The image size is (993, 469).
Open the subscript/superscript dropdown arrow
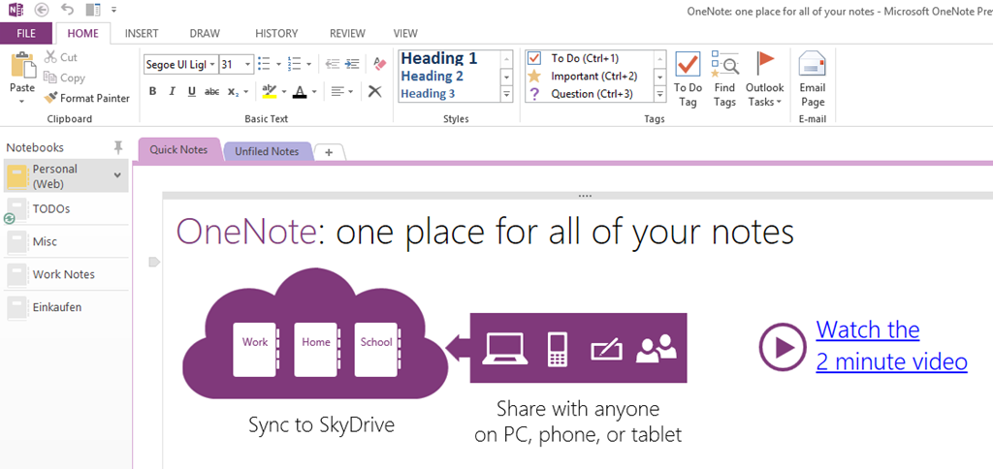pos(245,92)
